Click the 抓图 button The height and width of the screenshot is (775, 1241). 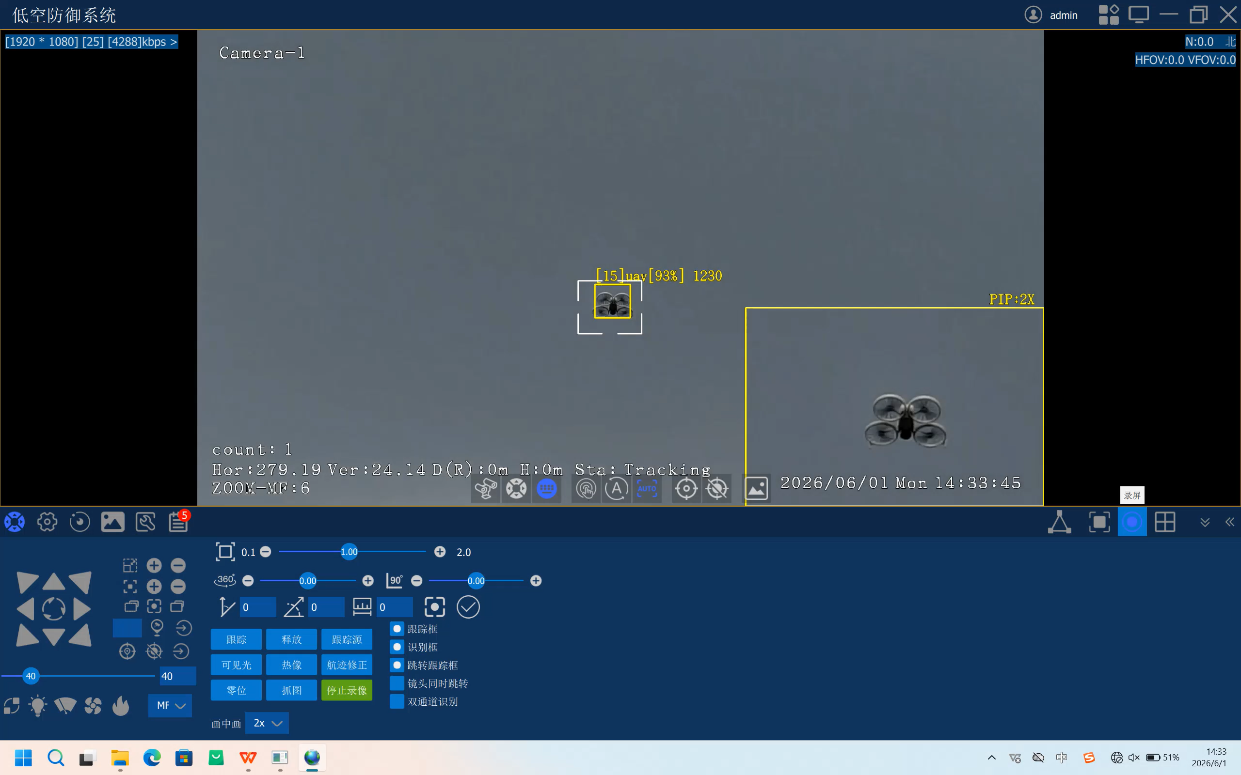pyautogui.click(x=292, y=690)
